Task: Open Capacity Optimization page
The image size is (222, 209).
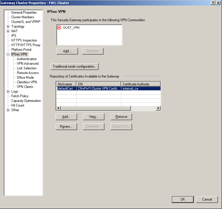Action: pos(26,101)
